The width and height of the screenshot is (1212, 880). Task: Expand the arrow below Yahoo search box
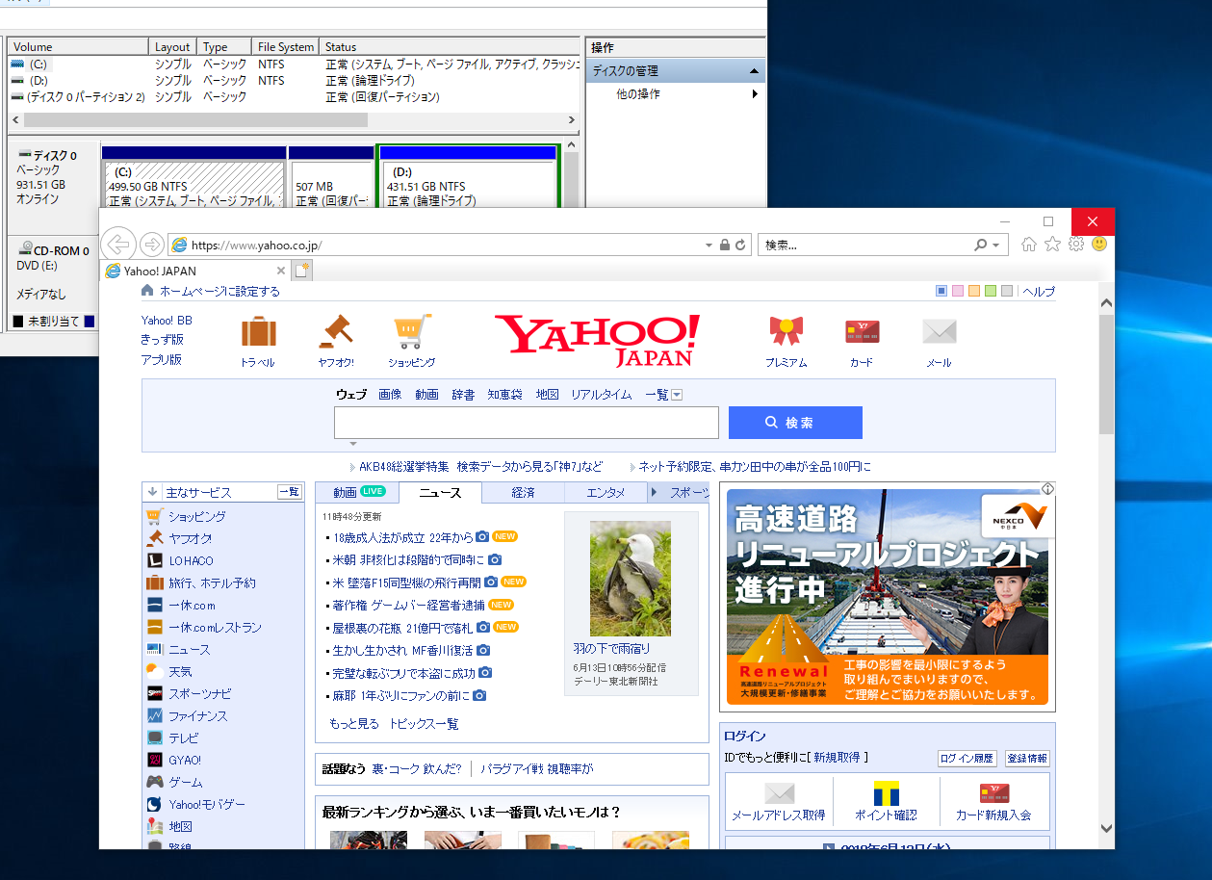point(353,444)
